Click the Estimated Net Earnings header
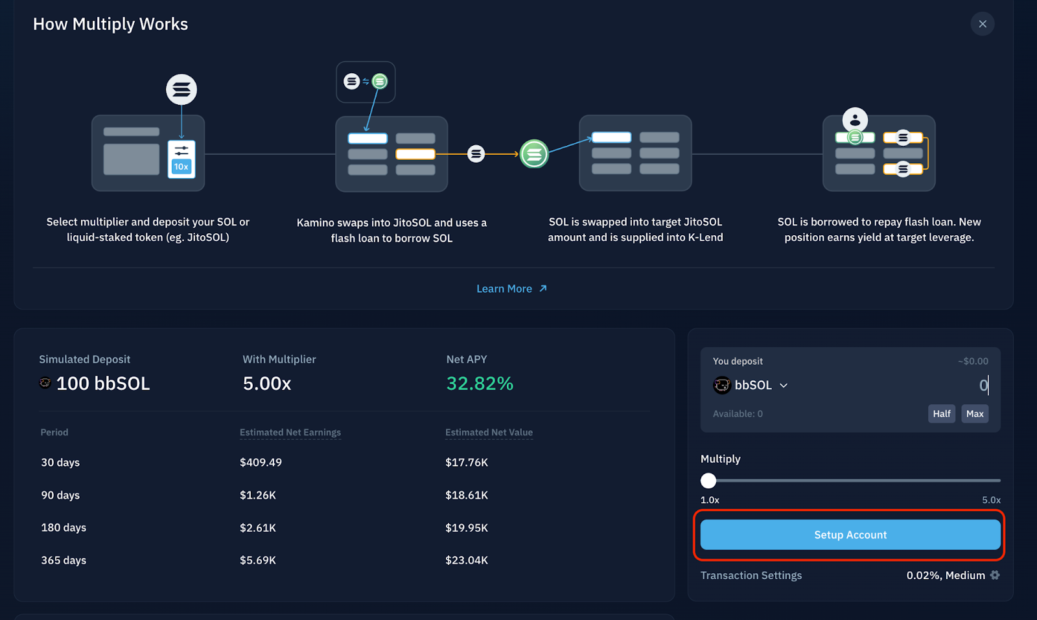 coord(290,432)
